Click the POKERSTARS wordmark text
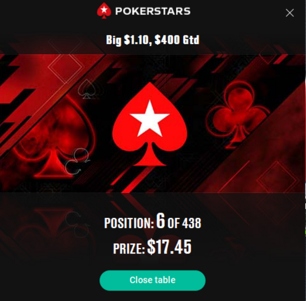The width and height of the screenshot is (306, 301). (x=153, y=11)
